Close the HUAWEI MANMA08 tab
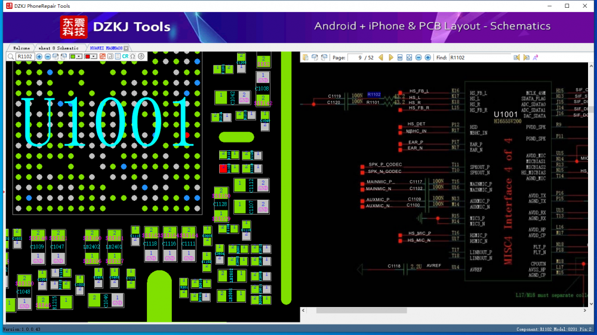 tap(127, 48)
